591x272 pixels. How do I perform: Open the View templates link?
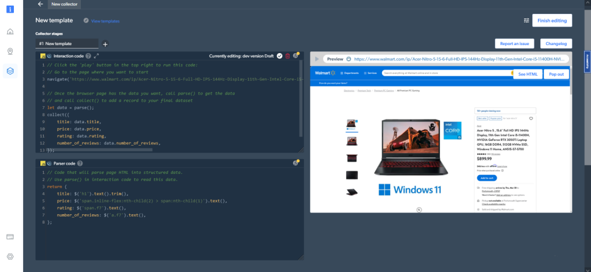click(105, 21)
